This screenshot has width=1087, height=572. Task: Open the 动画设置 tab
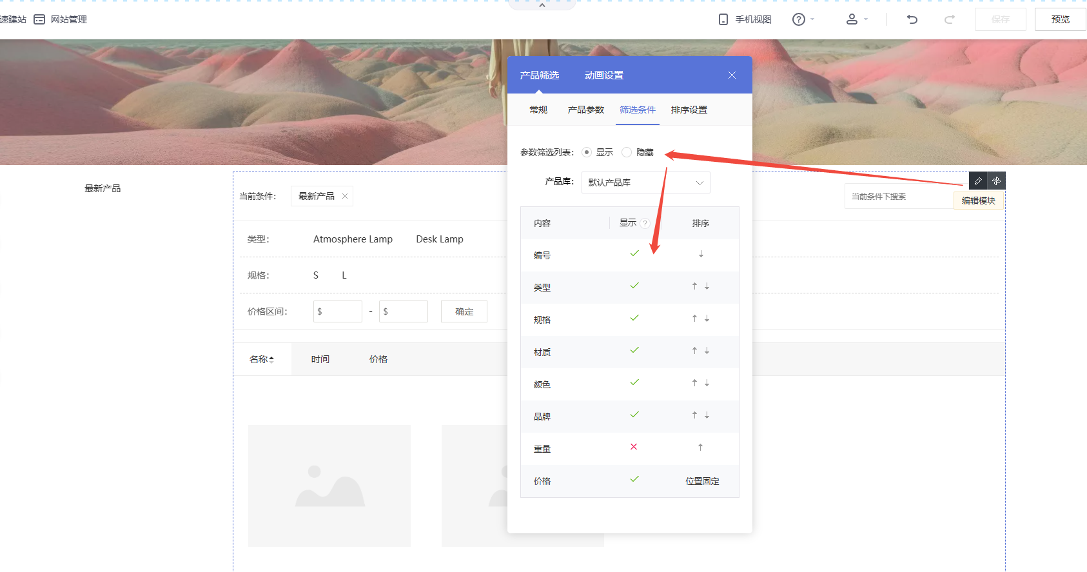click(603, 75)
